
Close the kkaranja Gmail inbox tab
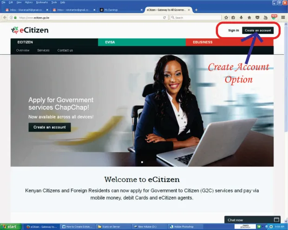[47, 10]
